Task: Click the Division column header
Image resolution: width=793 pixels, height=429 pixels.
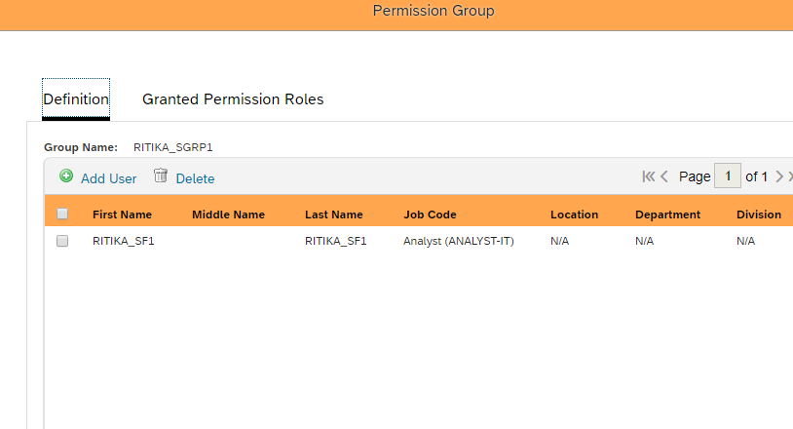Action: [x=759, y=214]
